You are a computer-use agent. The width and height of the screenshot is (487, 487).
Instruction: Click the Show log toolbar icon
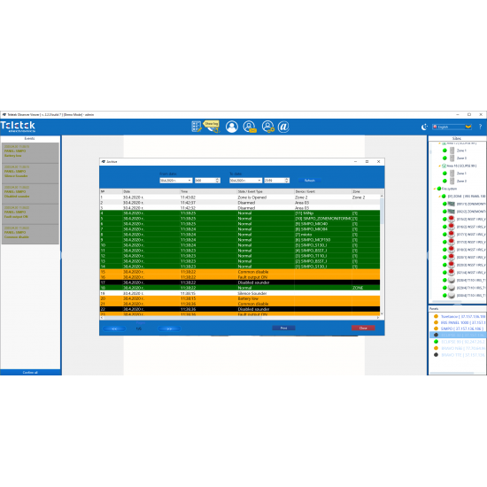click(x=213, y=127)
